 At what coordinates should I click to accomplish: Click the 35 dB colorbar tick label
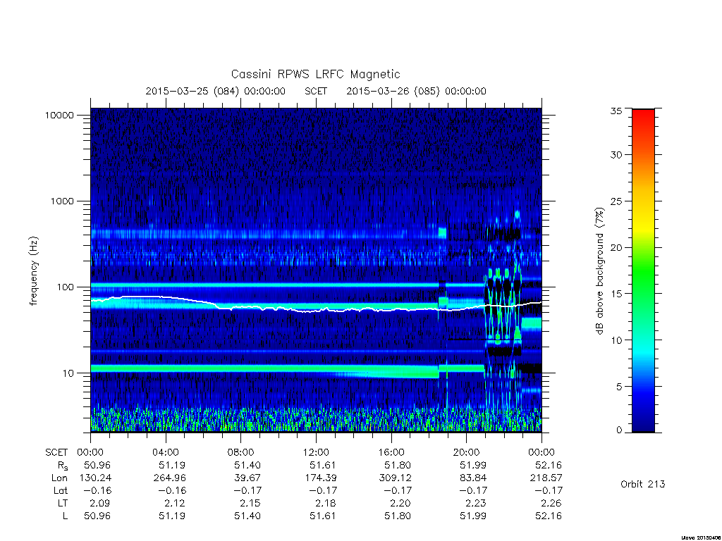click(616, 111)
